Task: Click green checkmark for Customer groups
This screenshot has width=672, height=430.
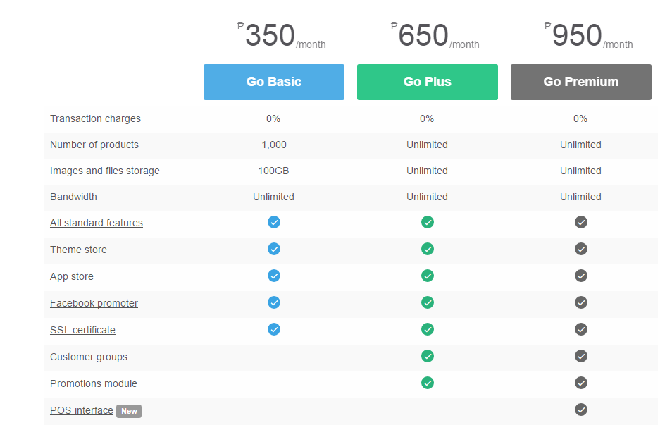Action: pyautogui.click(x=428, y=356)
